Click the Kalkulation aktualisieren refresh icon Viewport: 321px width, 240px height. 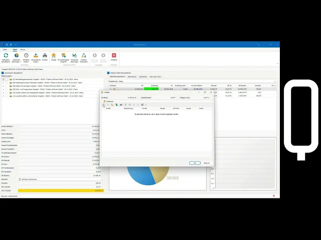coord(6,55)
